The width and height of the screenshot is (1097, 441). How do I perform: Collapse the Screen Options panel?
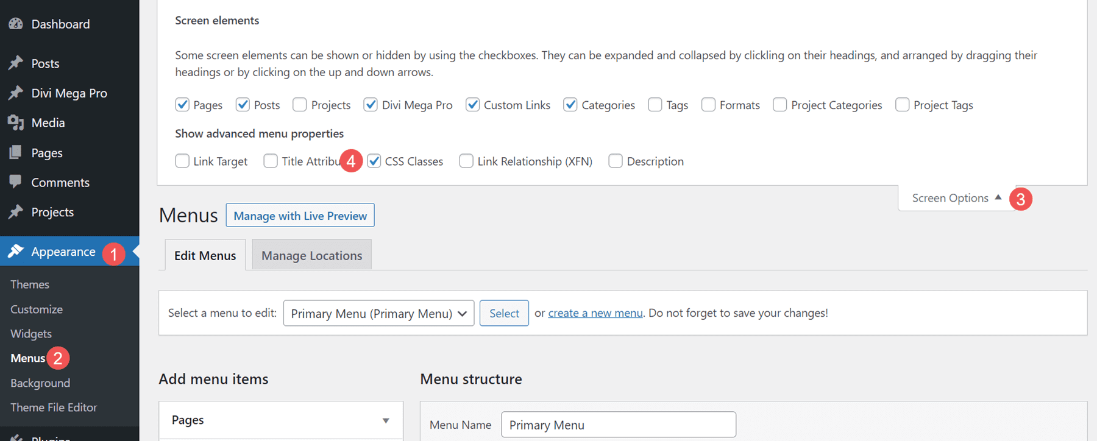[956, 198]
